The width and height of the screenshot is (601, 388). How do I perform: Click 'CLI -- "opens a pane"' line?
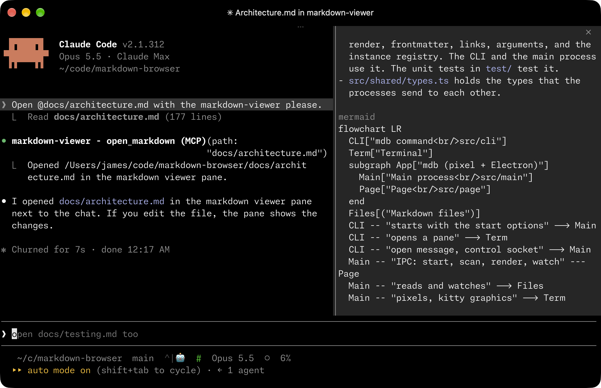tap(428, 237)
